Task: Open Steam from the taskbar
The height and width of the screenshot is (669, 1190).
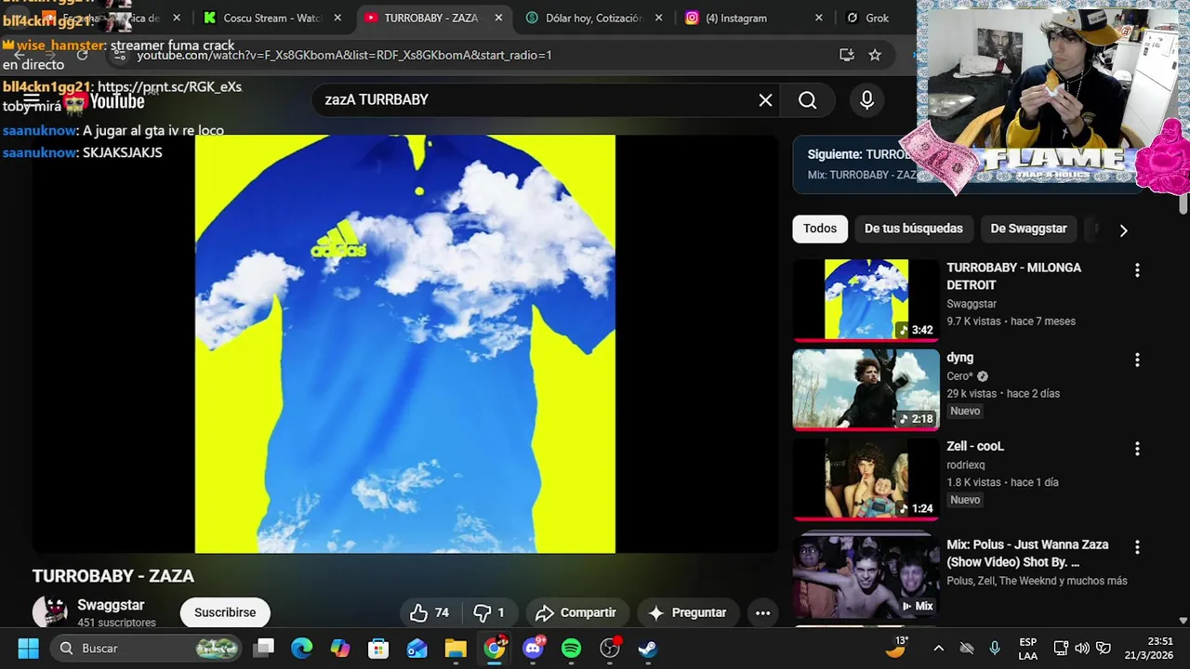Action: (x=648, y=648)
